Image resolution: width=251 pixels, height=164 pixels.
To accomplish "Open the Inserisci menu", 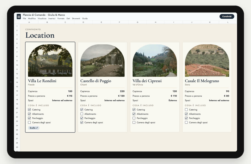I will tap(52, 19).
